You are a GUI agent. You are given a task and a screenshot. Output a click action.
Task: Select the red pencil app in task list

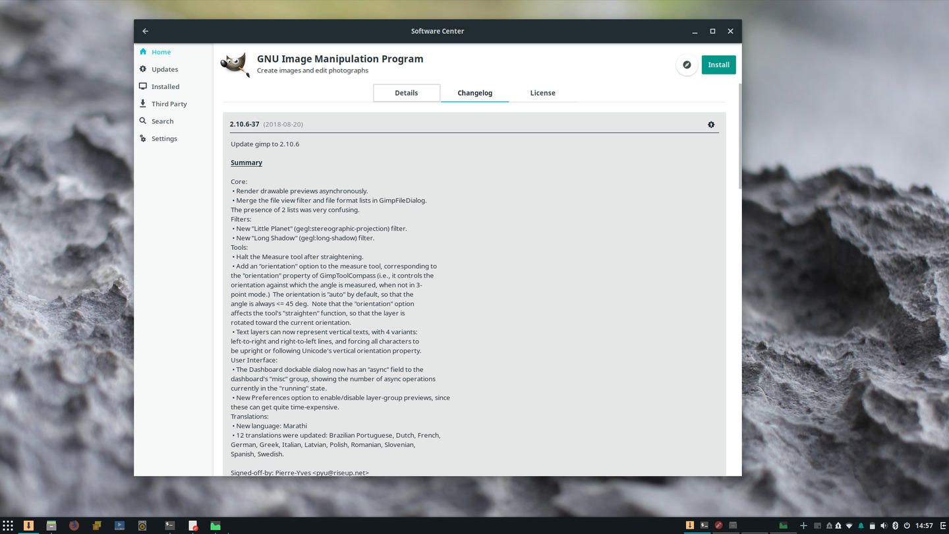[719, 525]
